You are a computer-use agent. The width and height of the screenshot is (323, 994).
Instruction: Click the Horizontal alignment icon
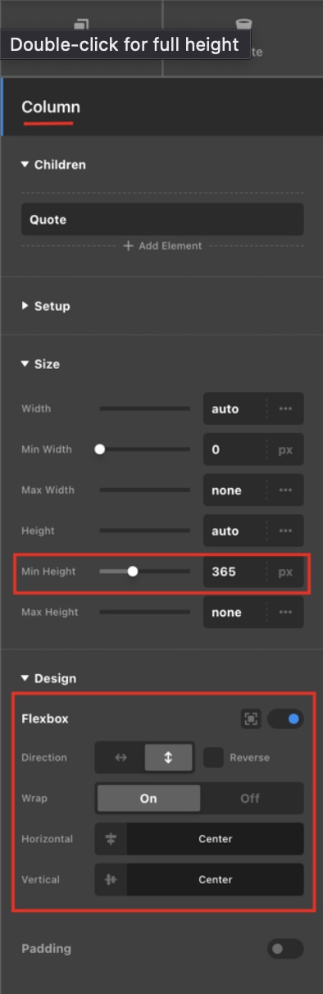click(x=111, y=839)
